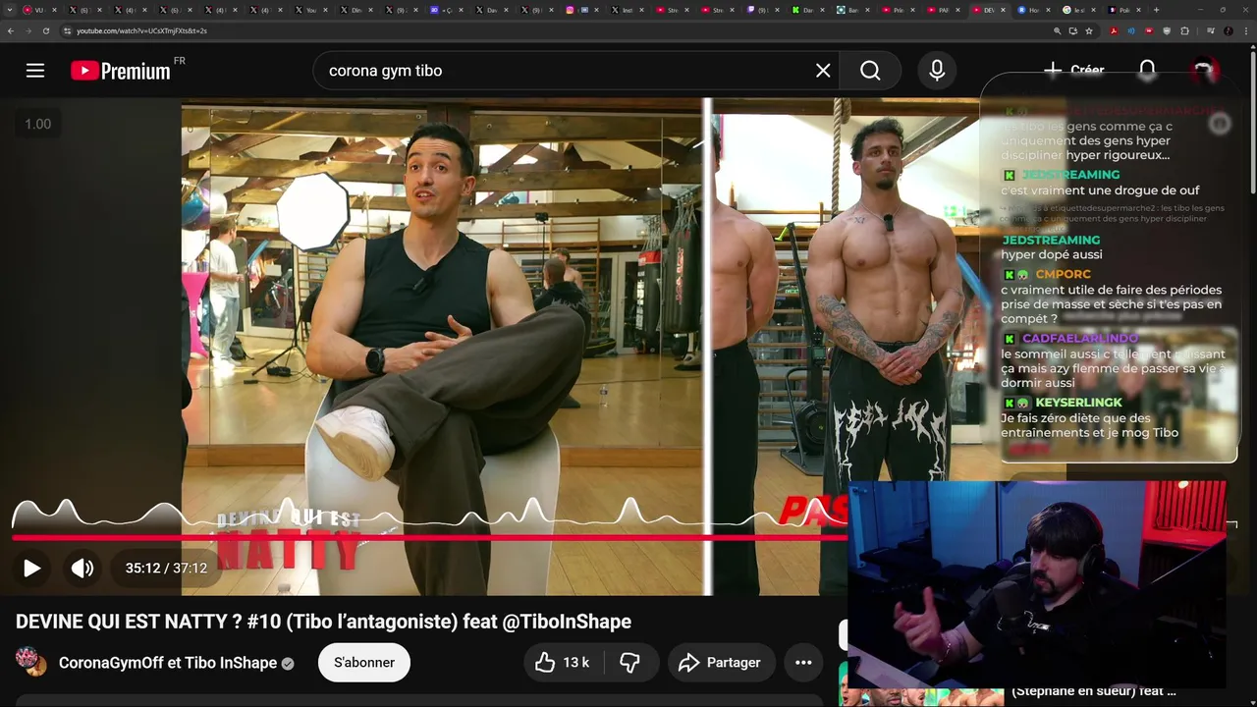Mute the video volume

point(82,568)
